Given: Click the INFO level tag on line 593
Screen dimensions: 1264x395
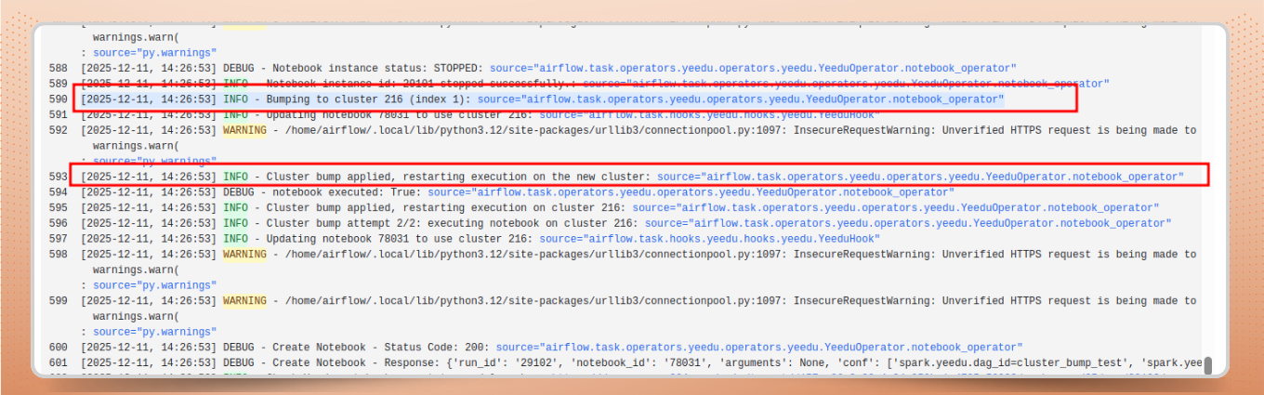Looking at the screenshot, I should [235, 177].
